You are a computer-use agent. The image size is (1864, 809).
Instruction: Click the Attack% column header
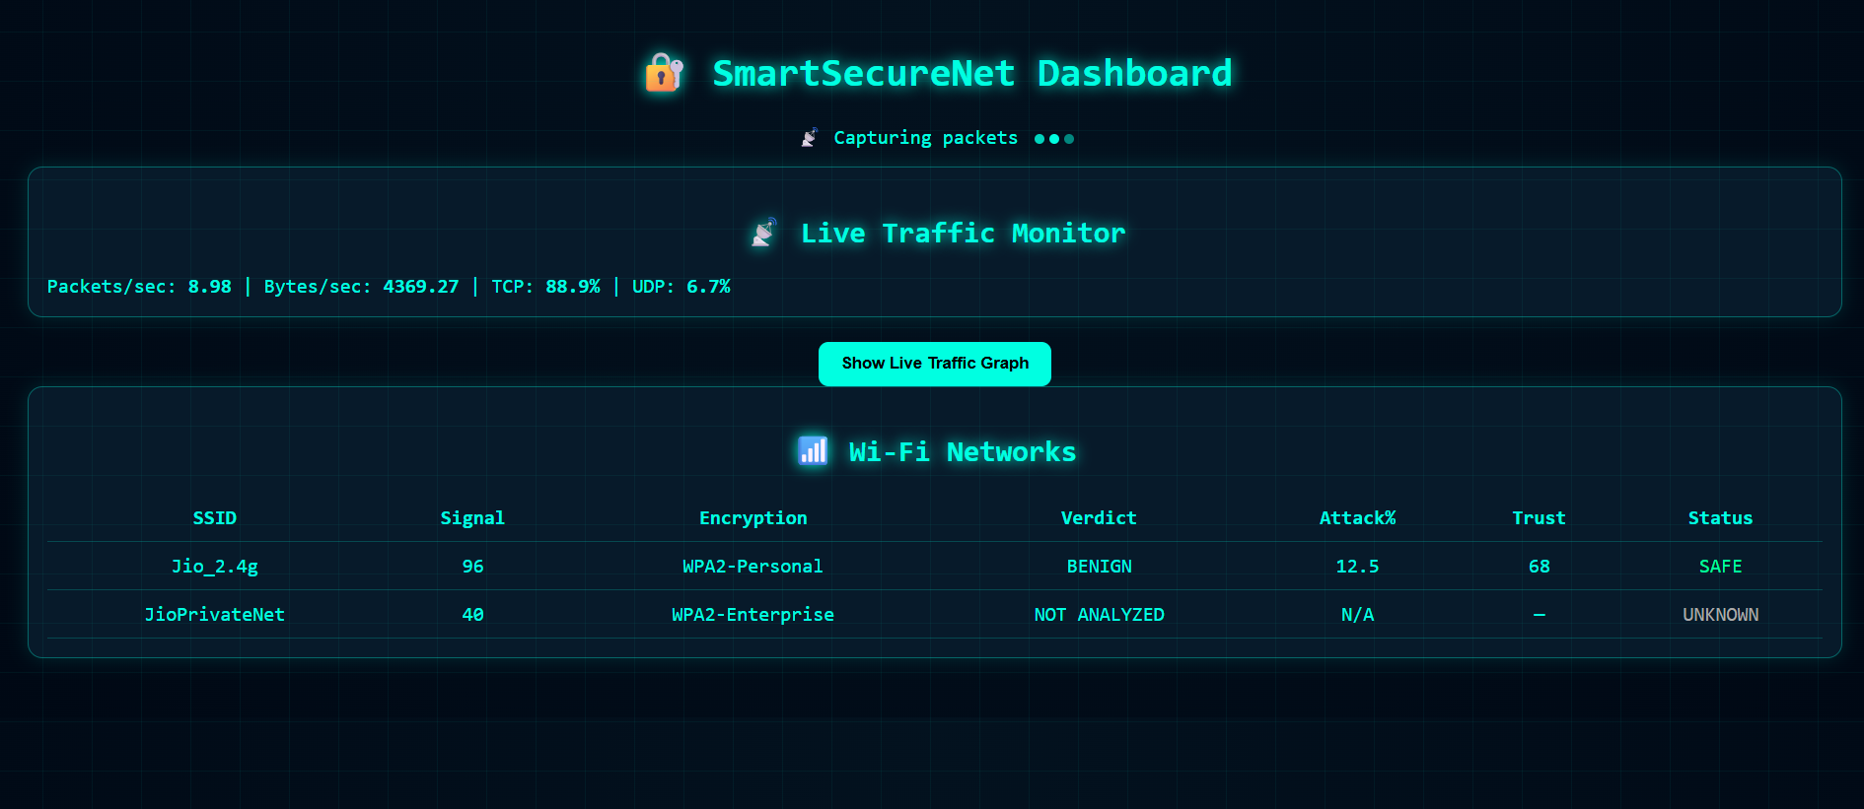[x=1358, y=518]
